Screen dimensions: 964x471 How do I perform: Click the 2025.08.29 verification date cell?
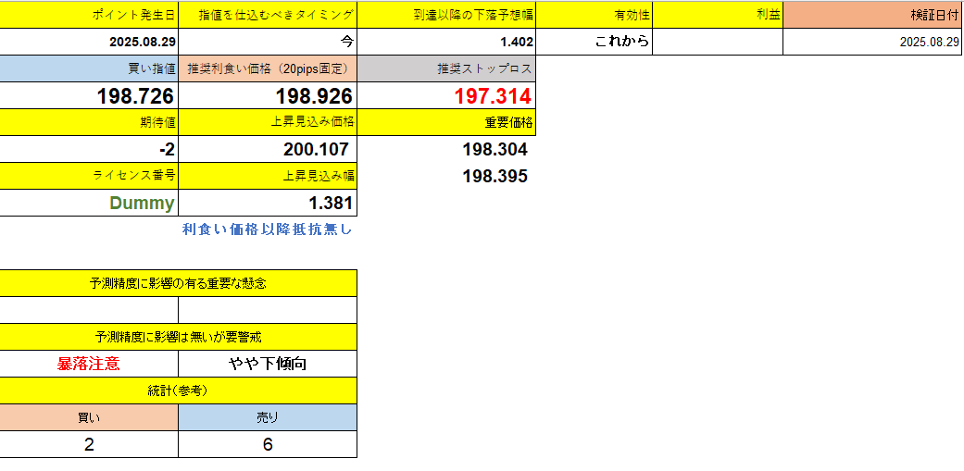(x=872, y=42)
